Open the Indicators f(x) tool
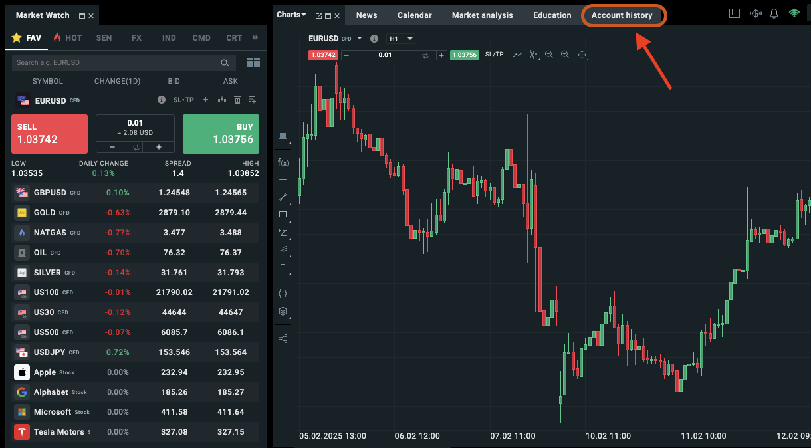Viewport: 811px width, 448px height. click(x=283, y=162)
